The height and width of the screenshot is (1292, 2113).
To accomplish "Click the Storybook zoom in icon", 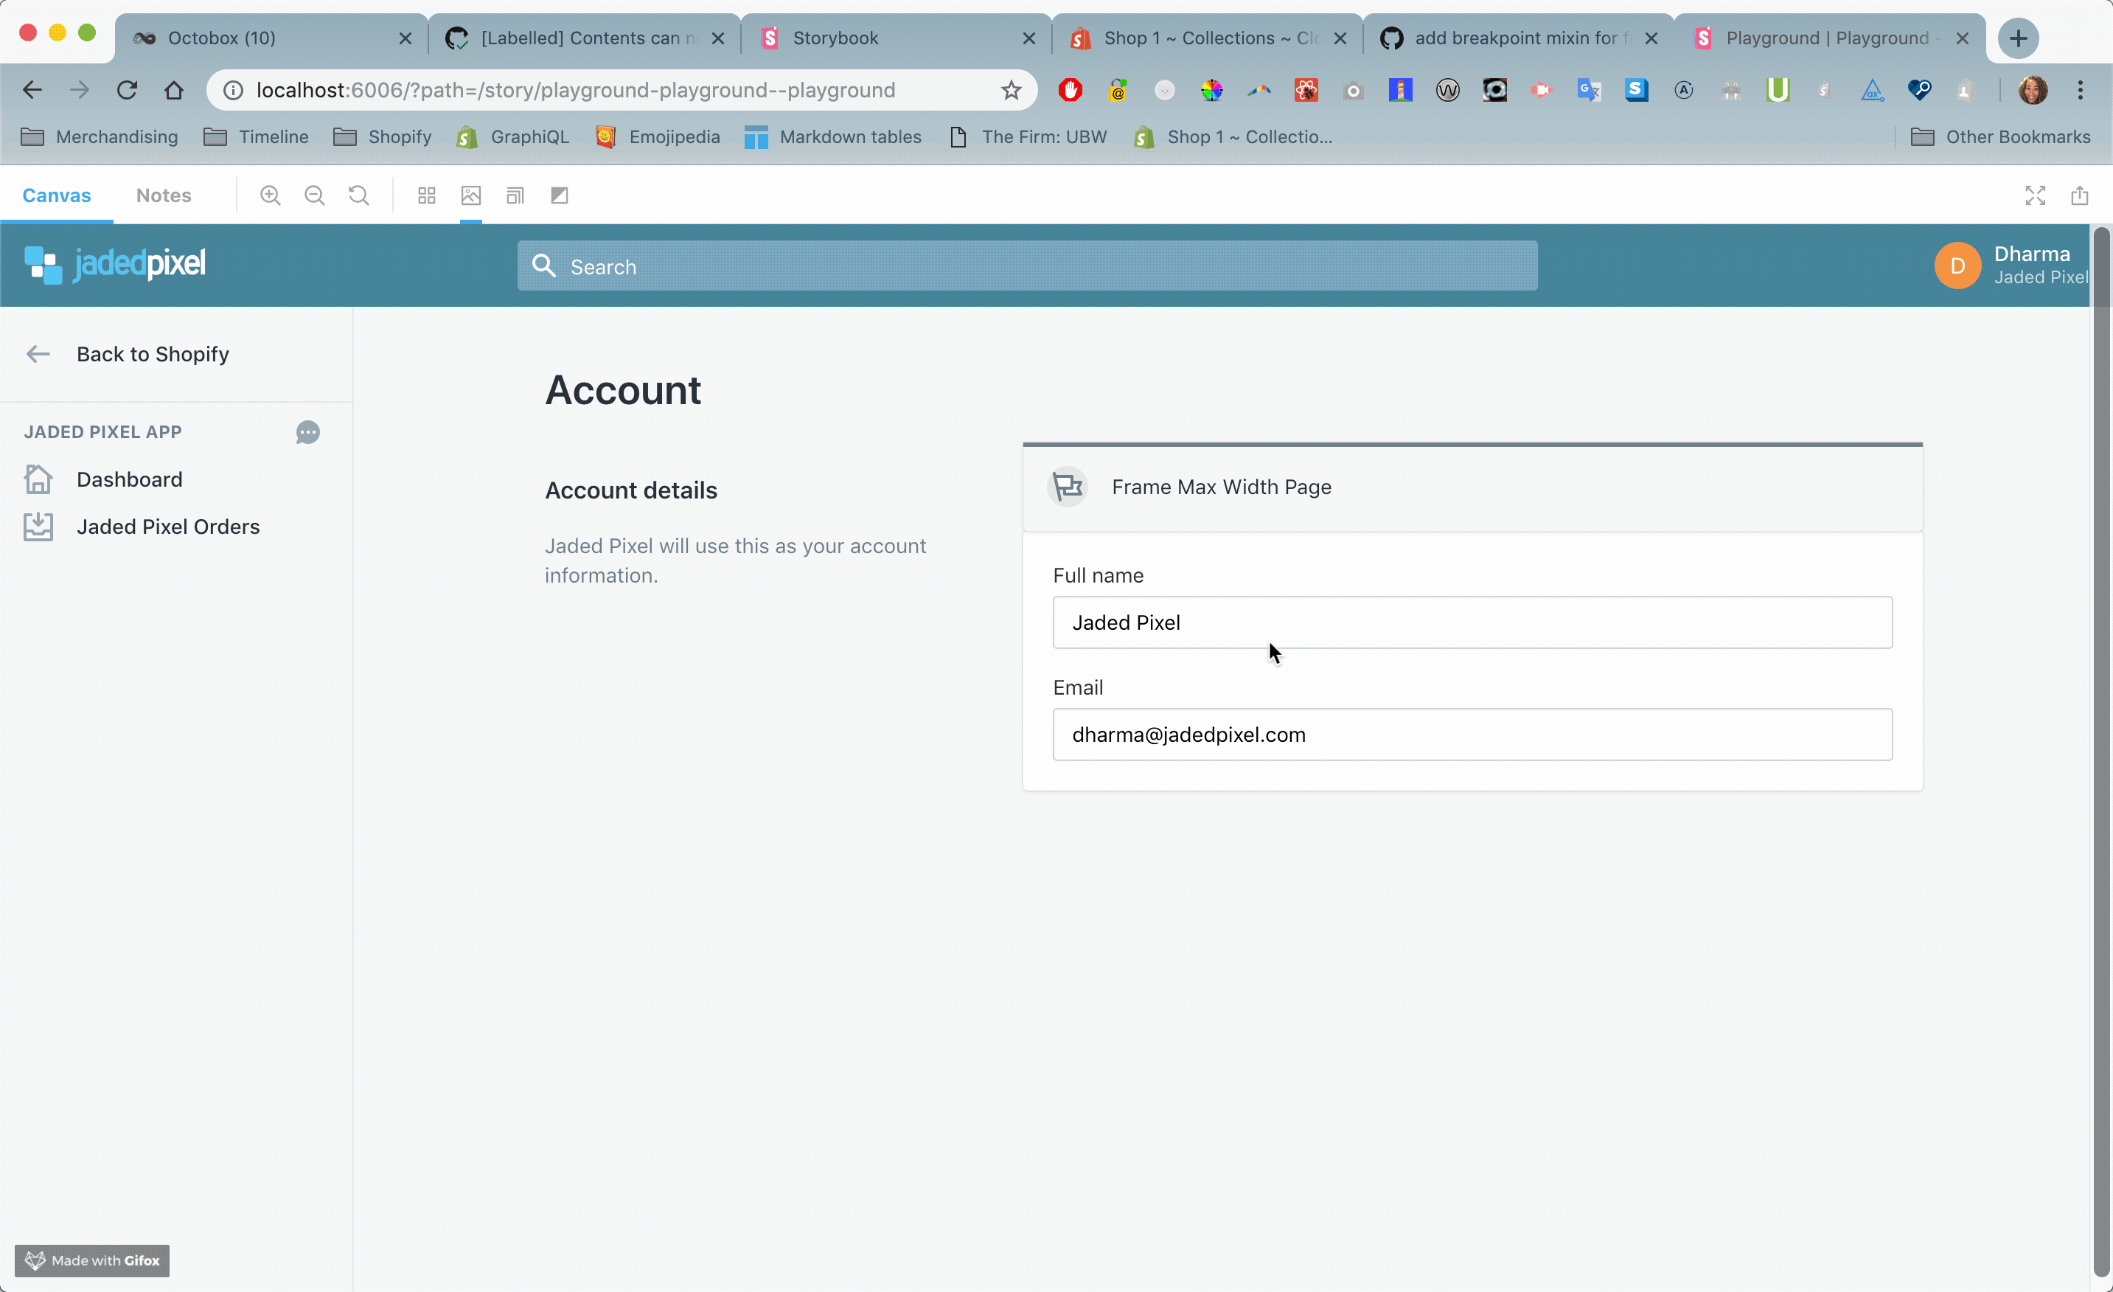I will [270, 195].
